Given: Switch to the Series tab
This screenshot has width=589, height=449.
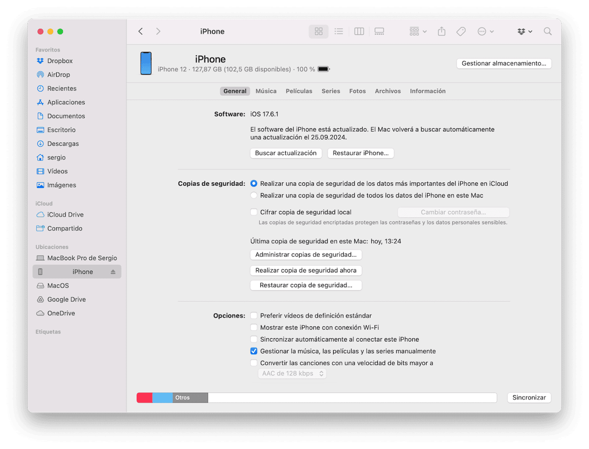Looking at the screenshot, I should coord(331,91).
